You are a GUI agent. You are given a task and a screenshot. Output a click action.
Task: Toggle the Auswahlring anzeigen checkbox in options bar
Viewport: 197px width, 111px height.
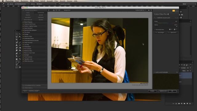pos(59,4)
